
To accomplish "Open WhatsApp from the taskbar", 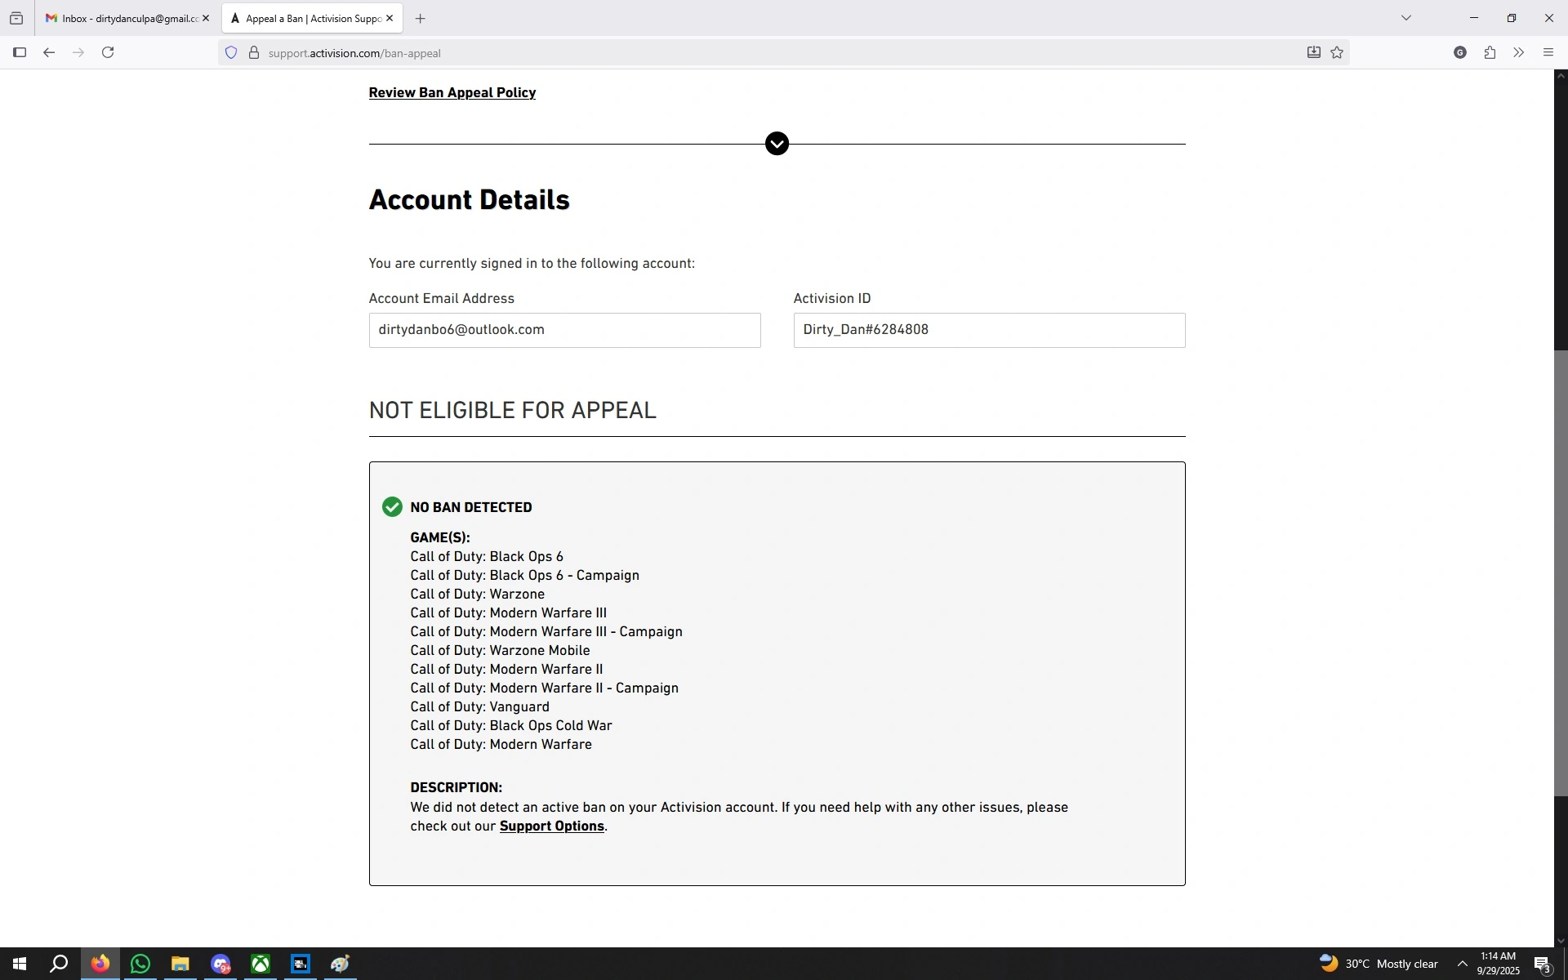I will coord(140,964).
